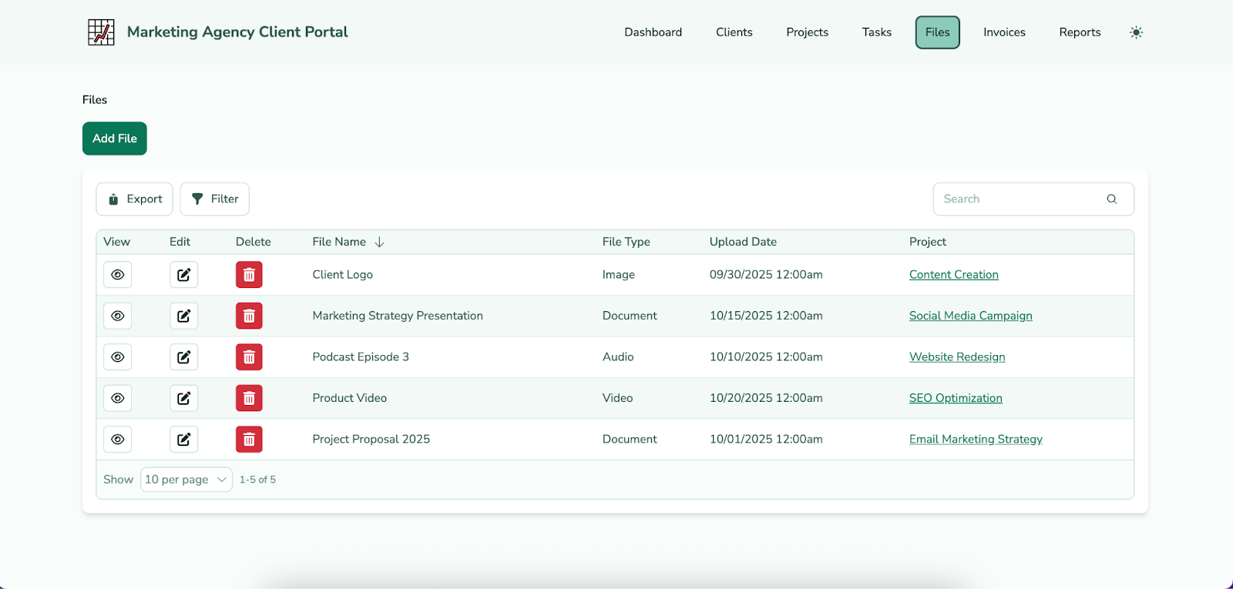
Task: Click the search magnifier icon
Action: point(1111,199)
